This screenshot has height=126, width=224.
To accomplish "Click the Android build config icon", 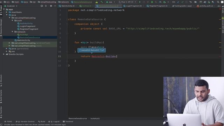I will pos(97,2).
